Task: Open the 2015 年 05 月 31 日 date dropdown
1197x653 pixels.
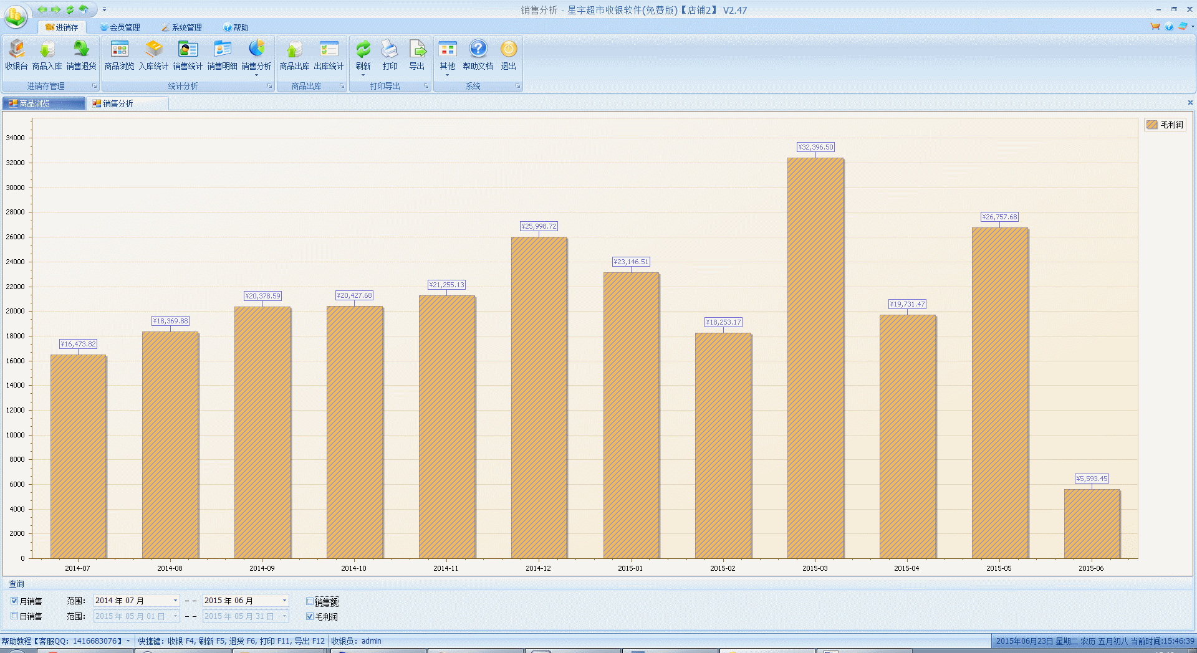Action: click(x=285, y=616)
